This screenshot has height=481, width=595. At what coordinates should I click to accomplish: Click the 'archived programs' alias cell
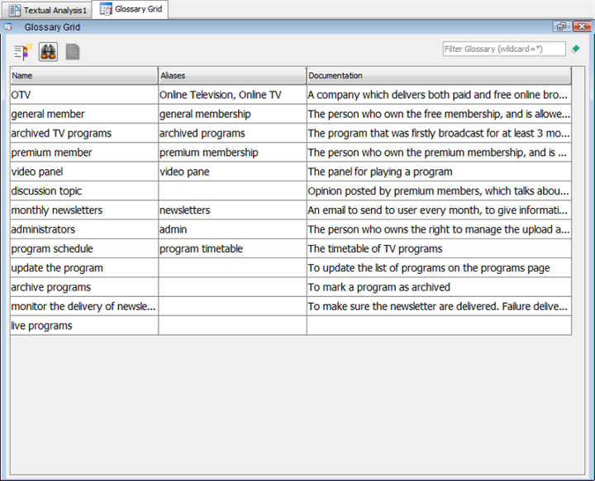[x=232, y=134]
